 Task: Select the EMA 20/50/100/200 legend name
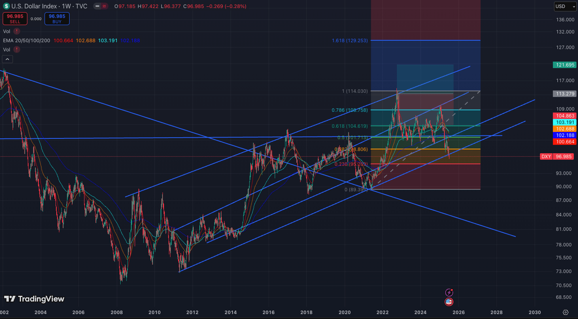tap(26, 41)
